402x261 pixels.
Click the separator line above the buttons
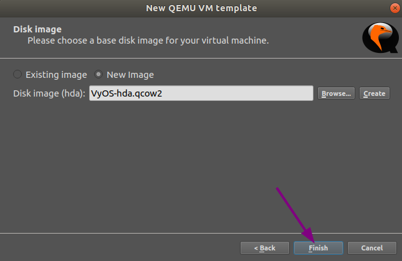201,234
